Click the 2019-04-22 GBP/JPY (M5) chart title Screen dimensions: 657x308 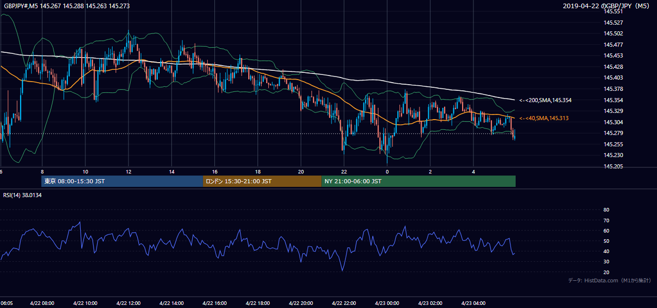607,6
